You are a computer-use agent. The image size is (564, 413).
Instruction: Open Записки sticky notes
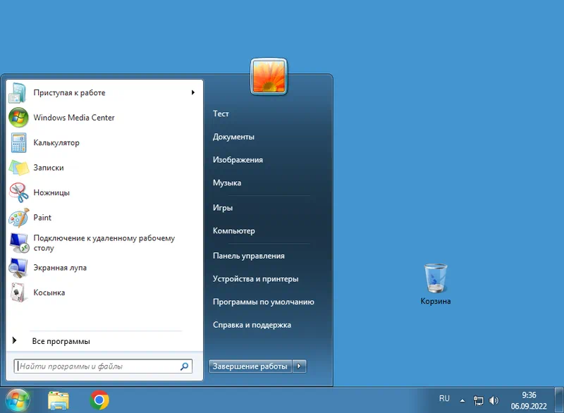click(49, 168)
